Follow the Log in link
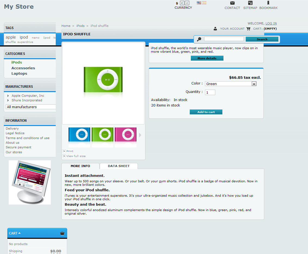Viewport: 308px width, 254px height. 271,23
